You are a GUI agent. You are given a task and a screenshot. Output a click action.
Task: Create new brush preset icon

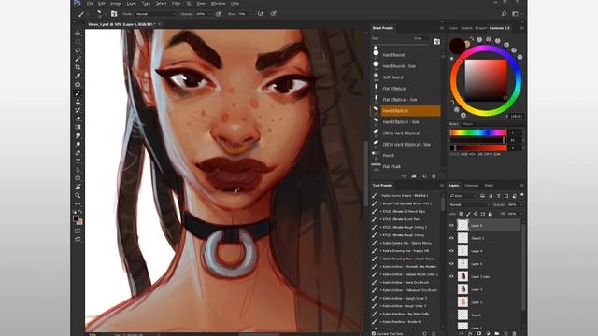click(x=424, y=176)
